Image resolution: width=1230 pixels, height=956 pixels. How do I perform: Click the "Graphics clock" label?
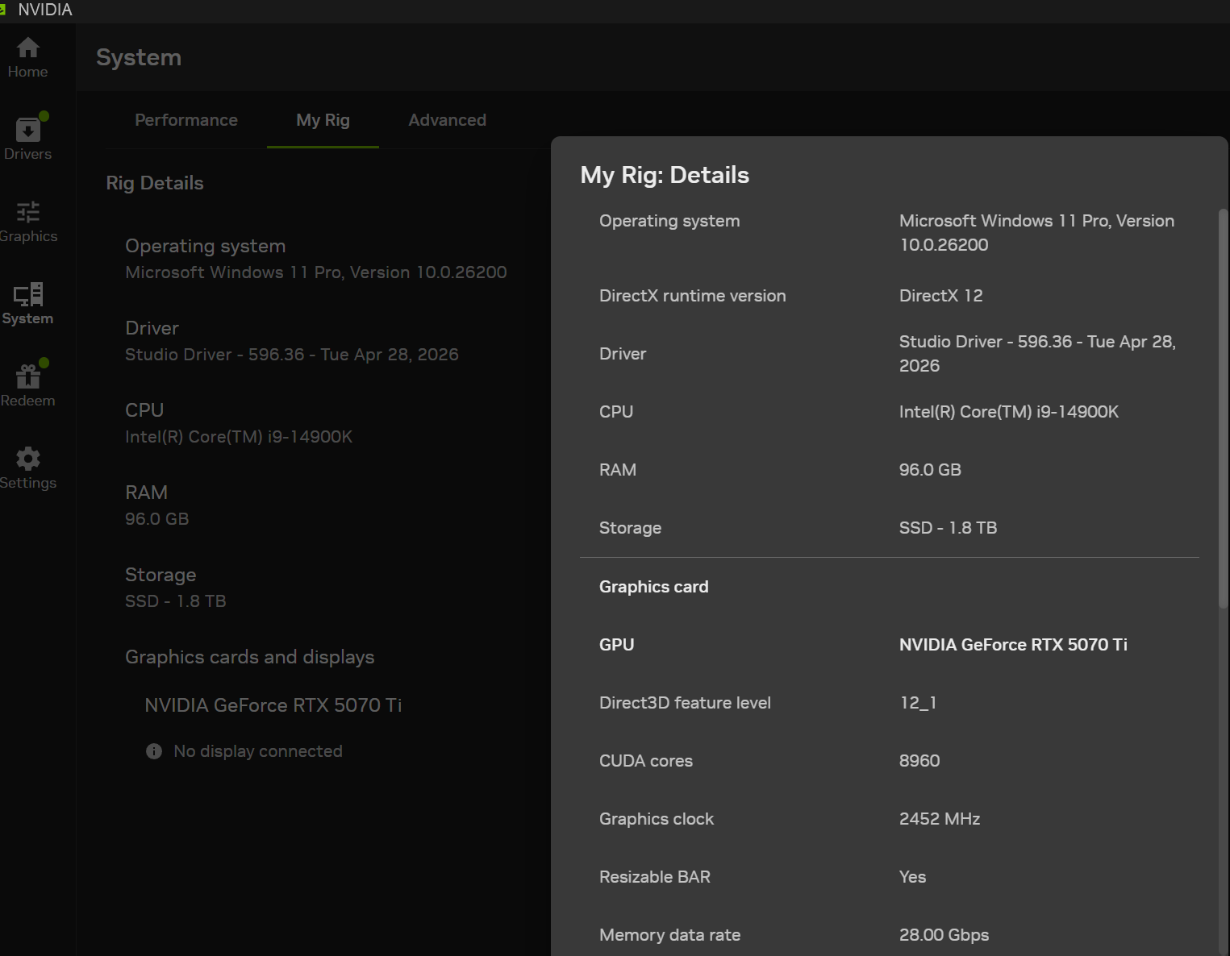(657, 819)
